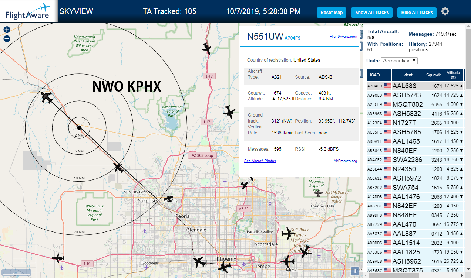471x278 pixels.
Task: Open the Units dropdown showing Aeronautical
Action: (x=399, y=61)
